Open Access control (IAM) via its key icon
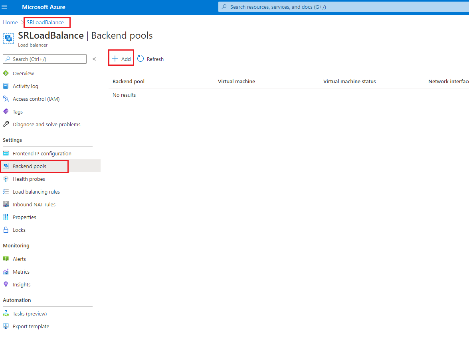 pyautogui.click(x=6, y=99)
